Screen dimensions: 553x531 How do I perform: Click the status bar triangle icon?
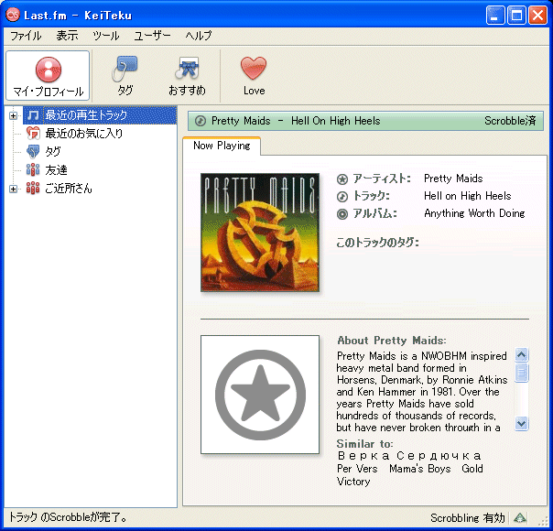(x=520, y=518)
